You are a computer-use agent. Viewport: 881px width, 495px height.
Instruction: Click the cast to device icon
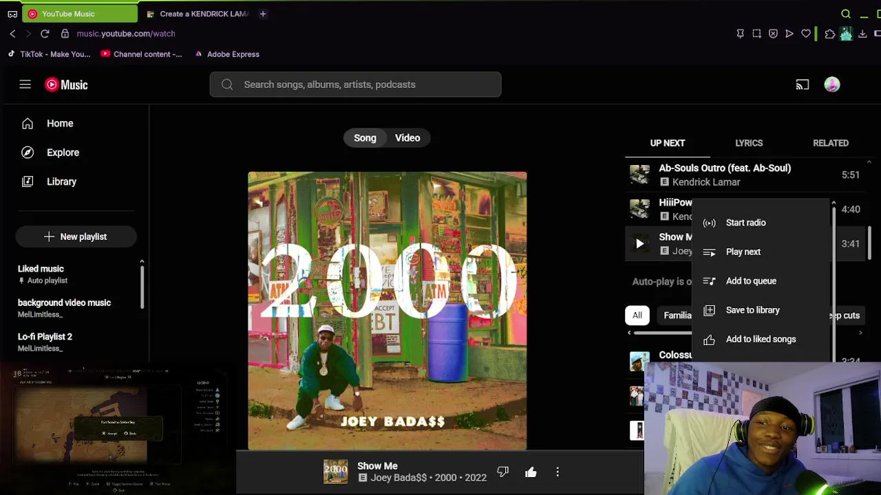[x=803, y=85]
